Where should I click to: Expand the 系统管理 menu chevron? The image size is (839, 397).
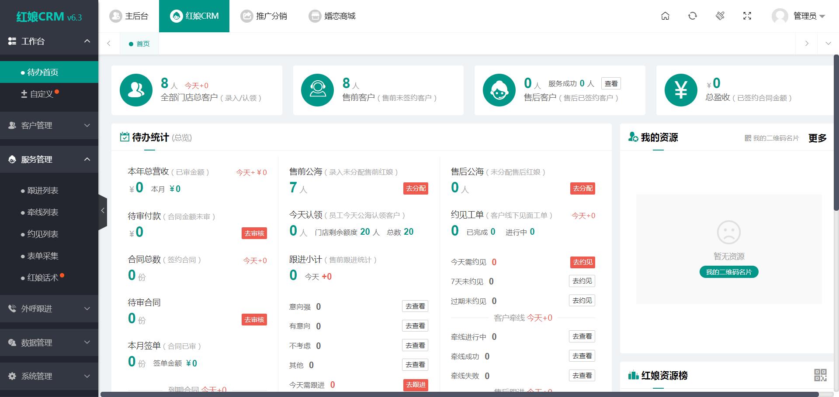pyautogui.click(x=87, y=376)
